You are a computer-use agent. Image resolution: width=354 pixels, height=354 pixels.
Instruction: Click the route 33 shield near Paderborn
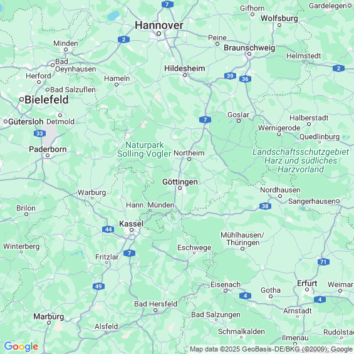click(39, 133)
